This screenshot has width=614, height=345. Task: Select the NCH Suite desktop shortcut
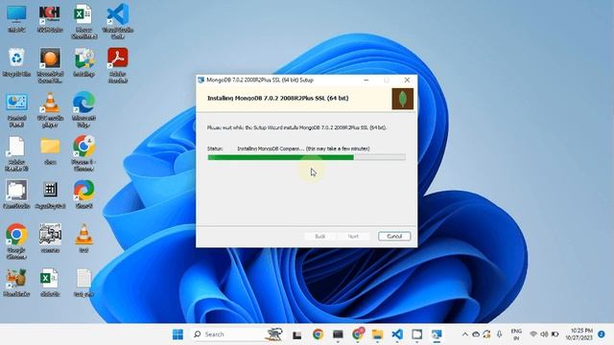click(50, 19)
